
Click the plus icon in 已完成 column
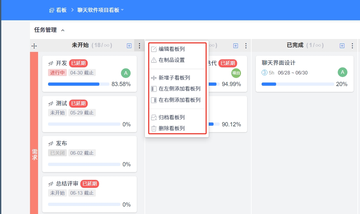pos(342,46)
